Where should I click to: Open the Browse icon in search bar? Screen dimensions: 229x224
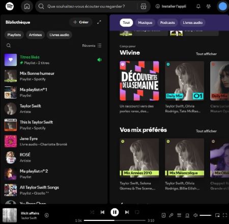[144, 7]
